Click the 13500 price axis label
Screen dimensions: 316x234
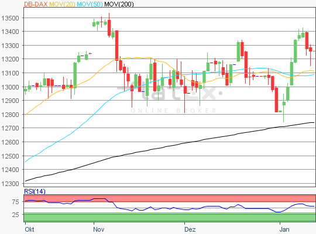11,18
